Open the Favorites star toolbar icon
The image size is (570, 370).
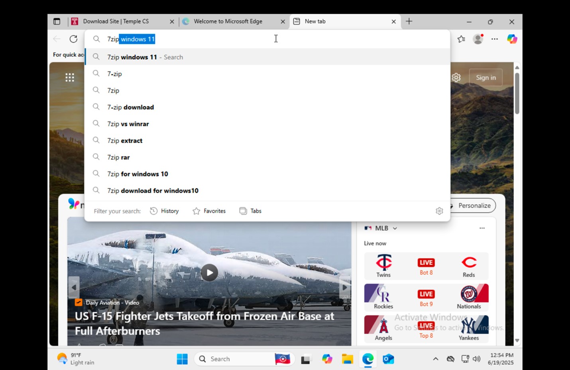(x=461, y=39)
